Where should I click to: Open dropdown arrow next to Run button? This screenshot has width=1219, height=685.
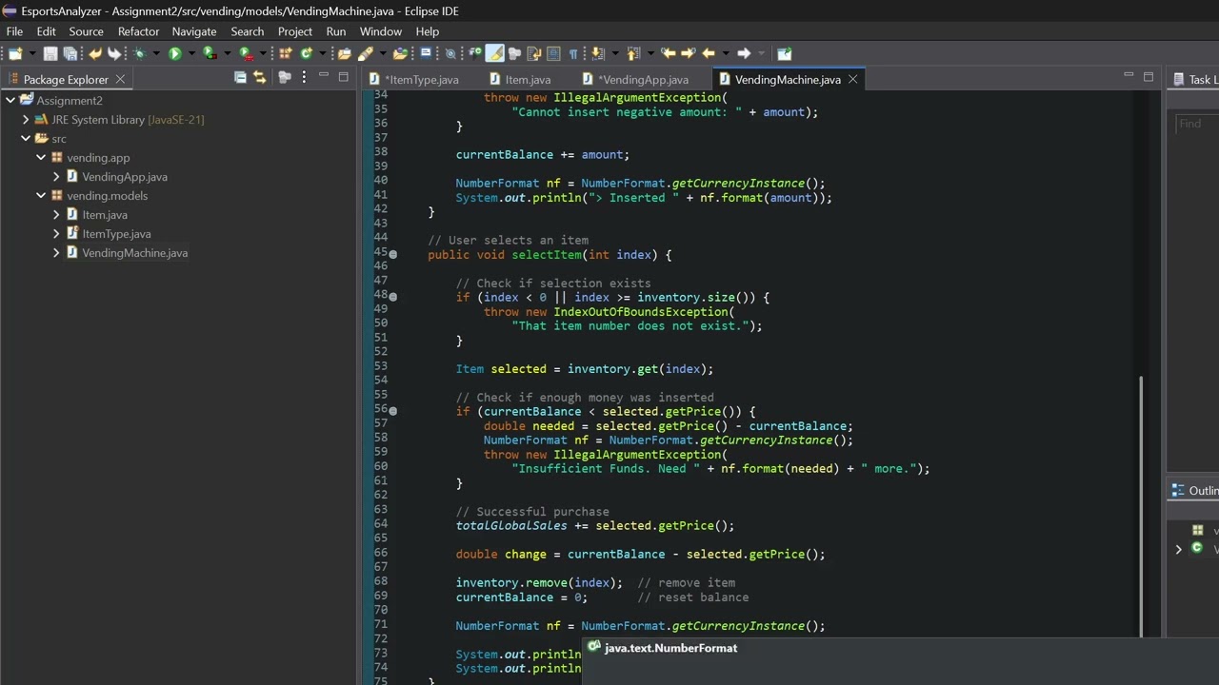pyautogui.click(x=191, y=53)
